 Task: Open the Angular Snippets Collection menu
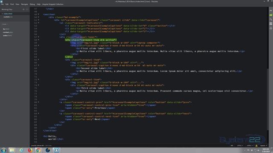53,4
